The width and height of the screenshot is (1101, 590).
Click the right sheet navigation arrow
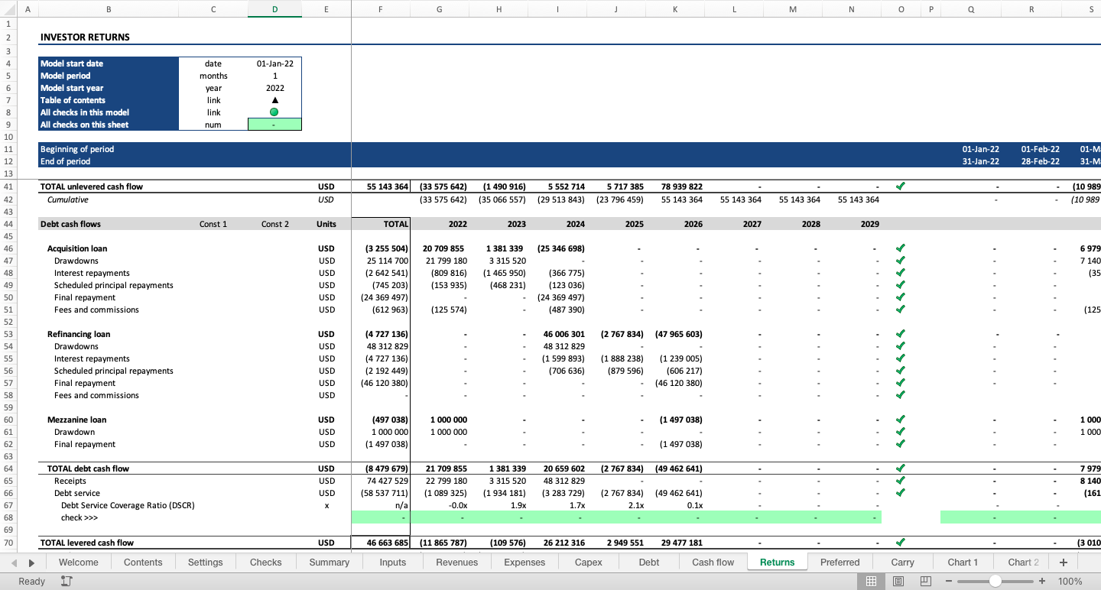31,562
